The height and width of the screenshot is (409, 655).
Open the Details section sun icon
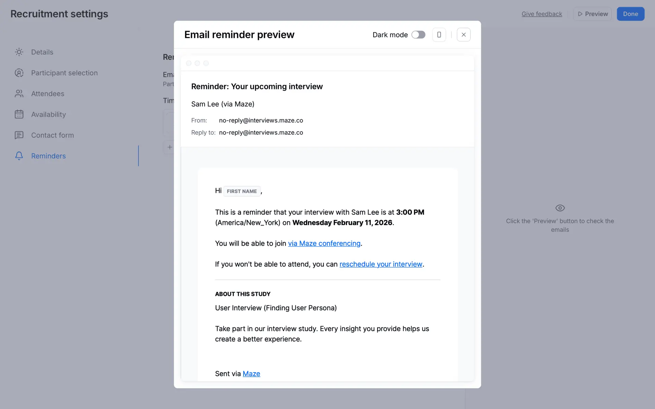point(19,52)
